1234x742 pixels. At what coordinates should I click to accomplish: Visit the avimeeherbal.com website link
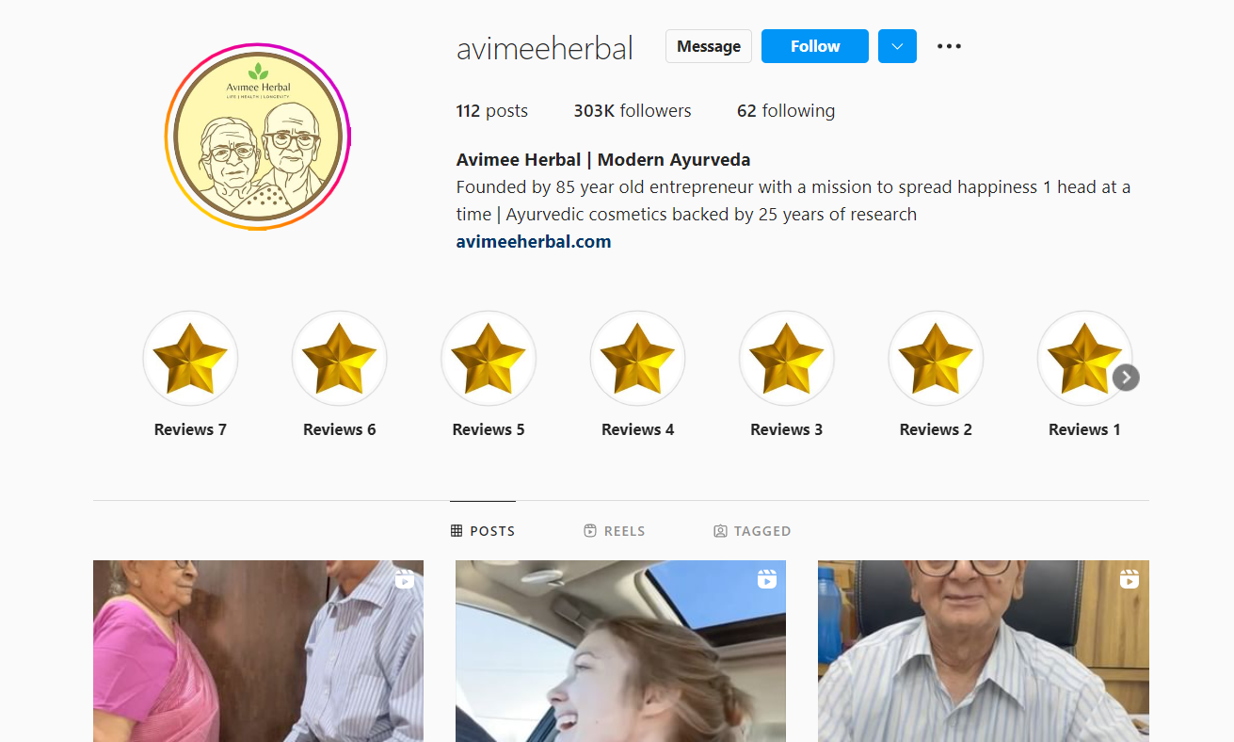[534, 242]
